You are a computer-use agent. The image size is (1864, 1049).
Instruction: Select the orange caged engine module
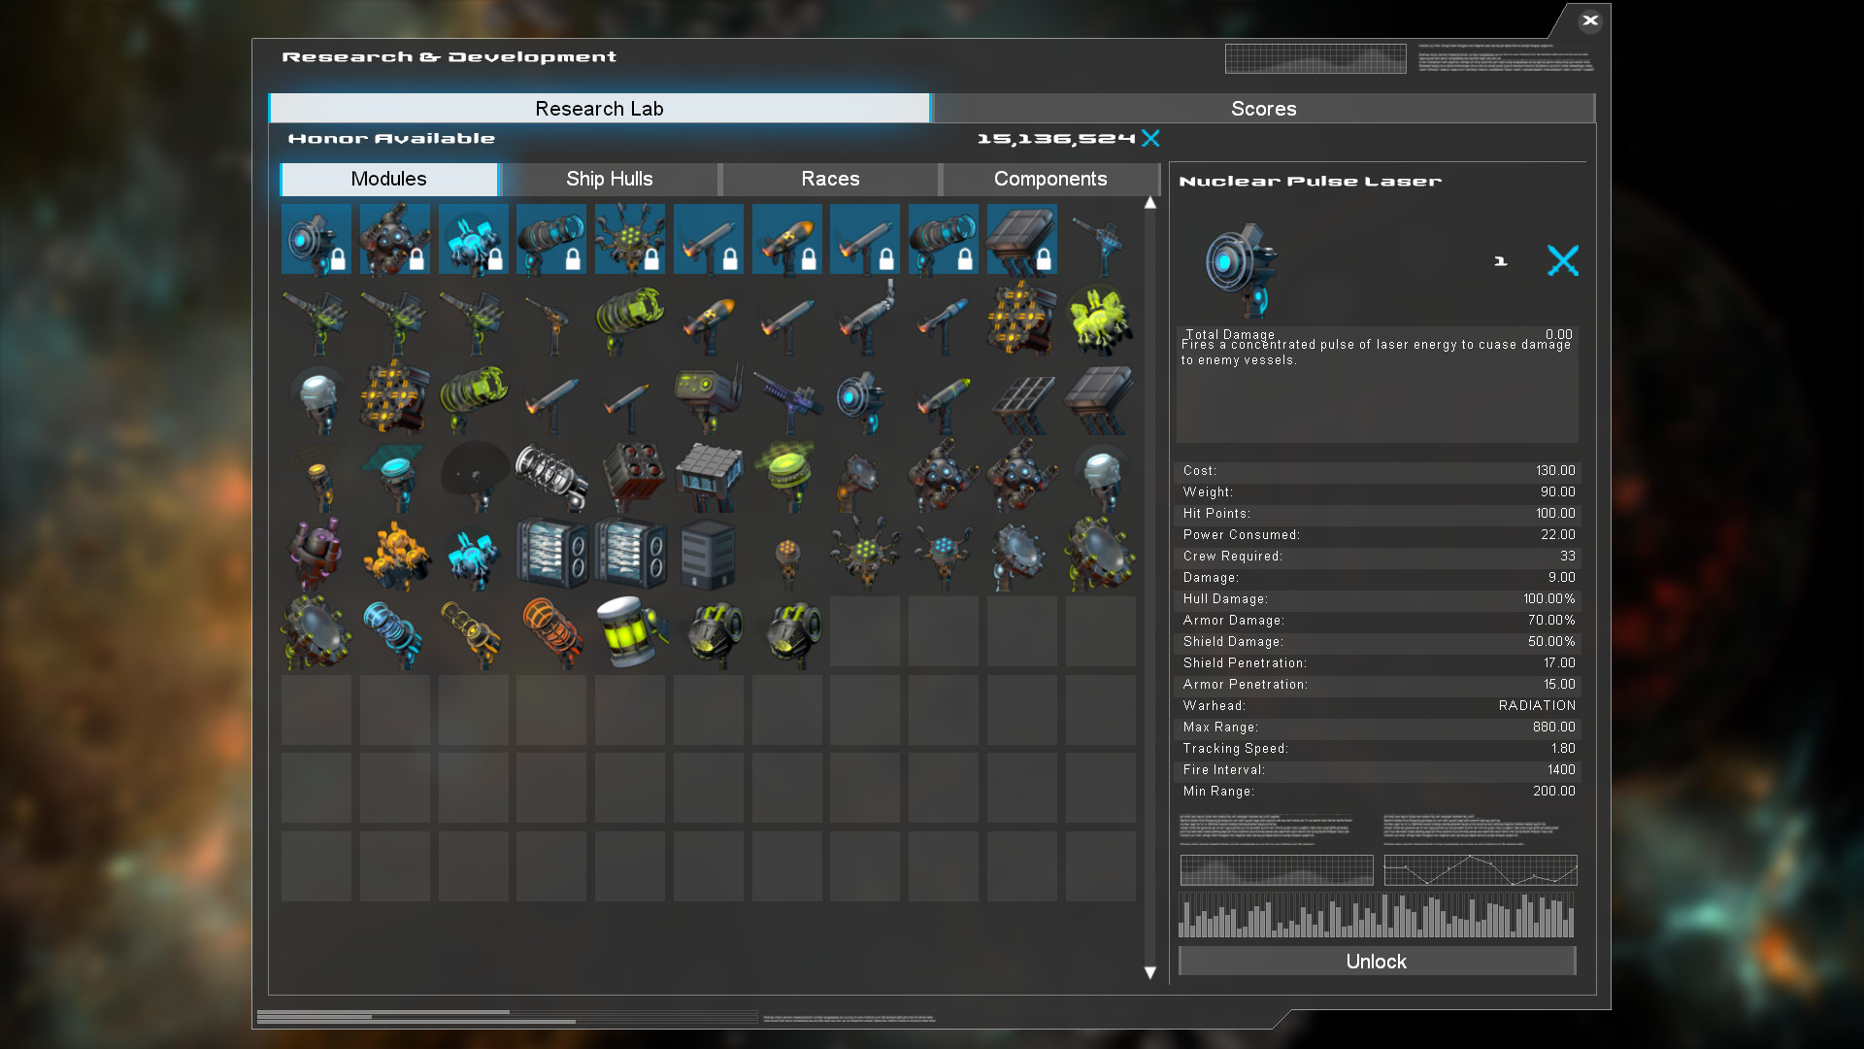click(x=551, y=631)
